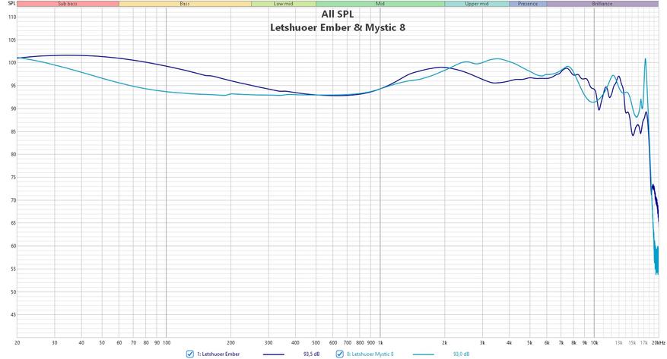
Task: Click the Sub bass frequency band label
Action: click(68, 3)
